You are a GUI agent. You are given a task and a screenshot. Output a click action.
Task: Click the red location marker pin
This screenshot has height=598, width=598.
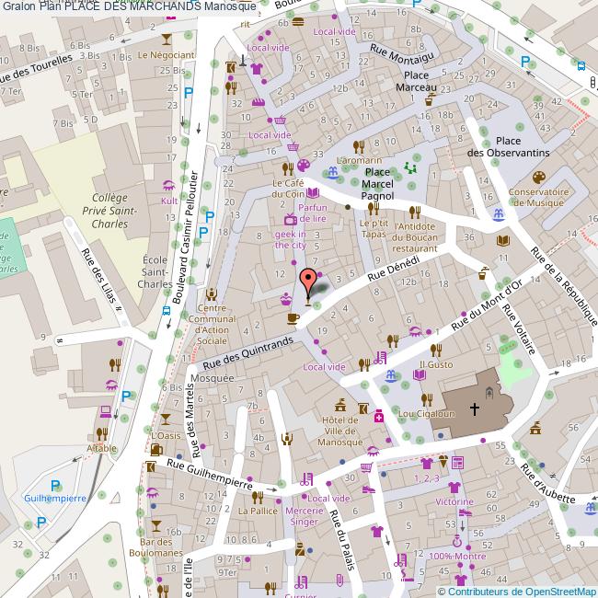[309, 280]
